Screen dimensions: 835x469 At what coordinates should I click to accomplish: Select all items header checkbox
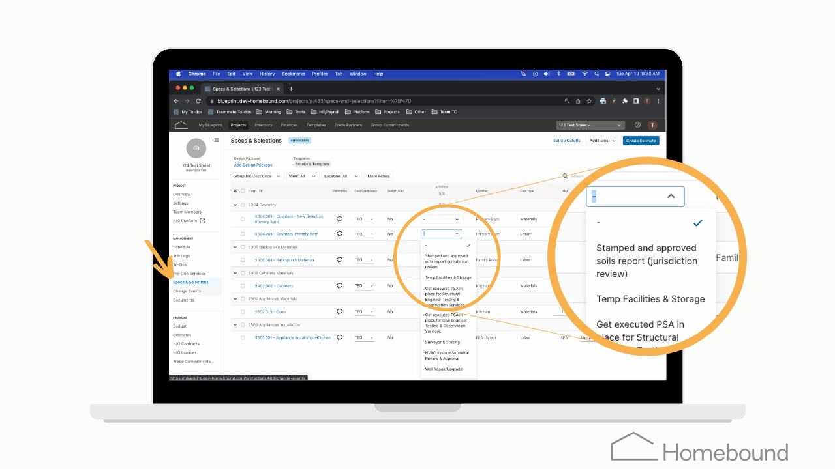pyautogui.click(x=243, y=191)
